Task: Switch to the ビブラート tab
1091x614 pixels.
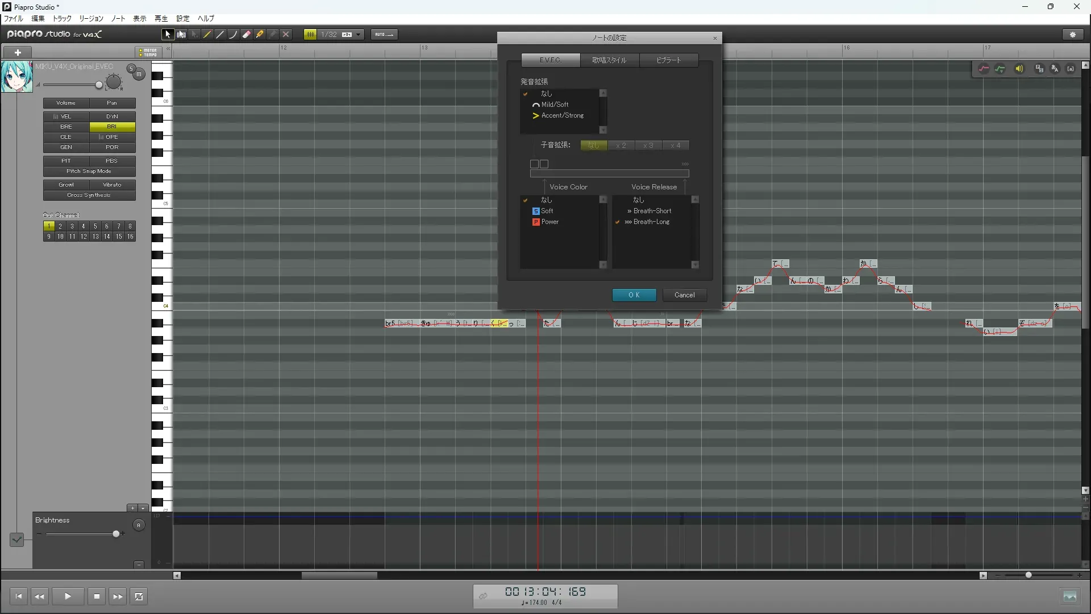Action: click(668, 60)
